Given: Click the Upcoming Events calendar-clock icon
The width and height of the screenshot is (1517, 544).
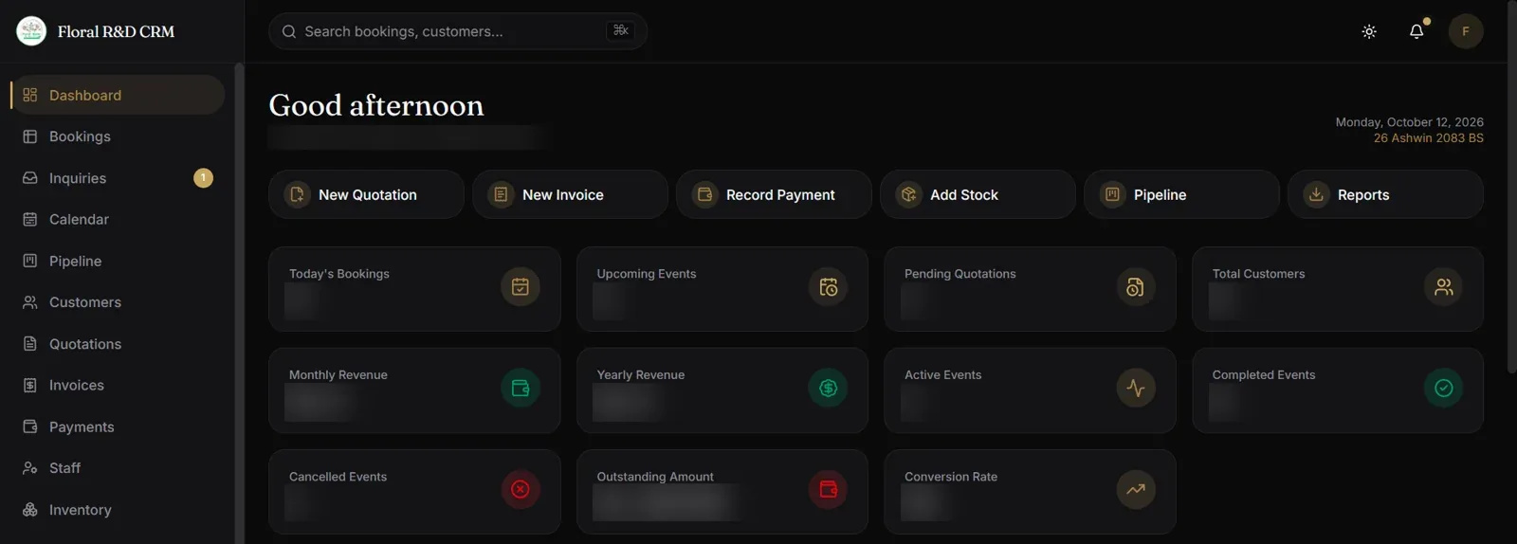Looking at the screenshot, I should pyautogui.click(x=829, y=286).
